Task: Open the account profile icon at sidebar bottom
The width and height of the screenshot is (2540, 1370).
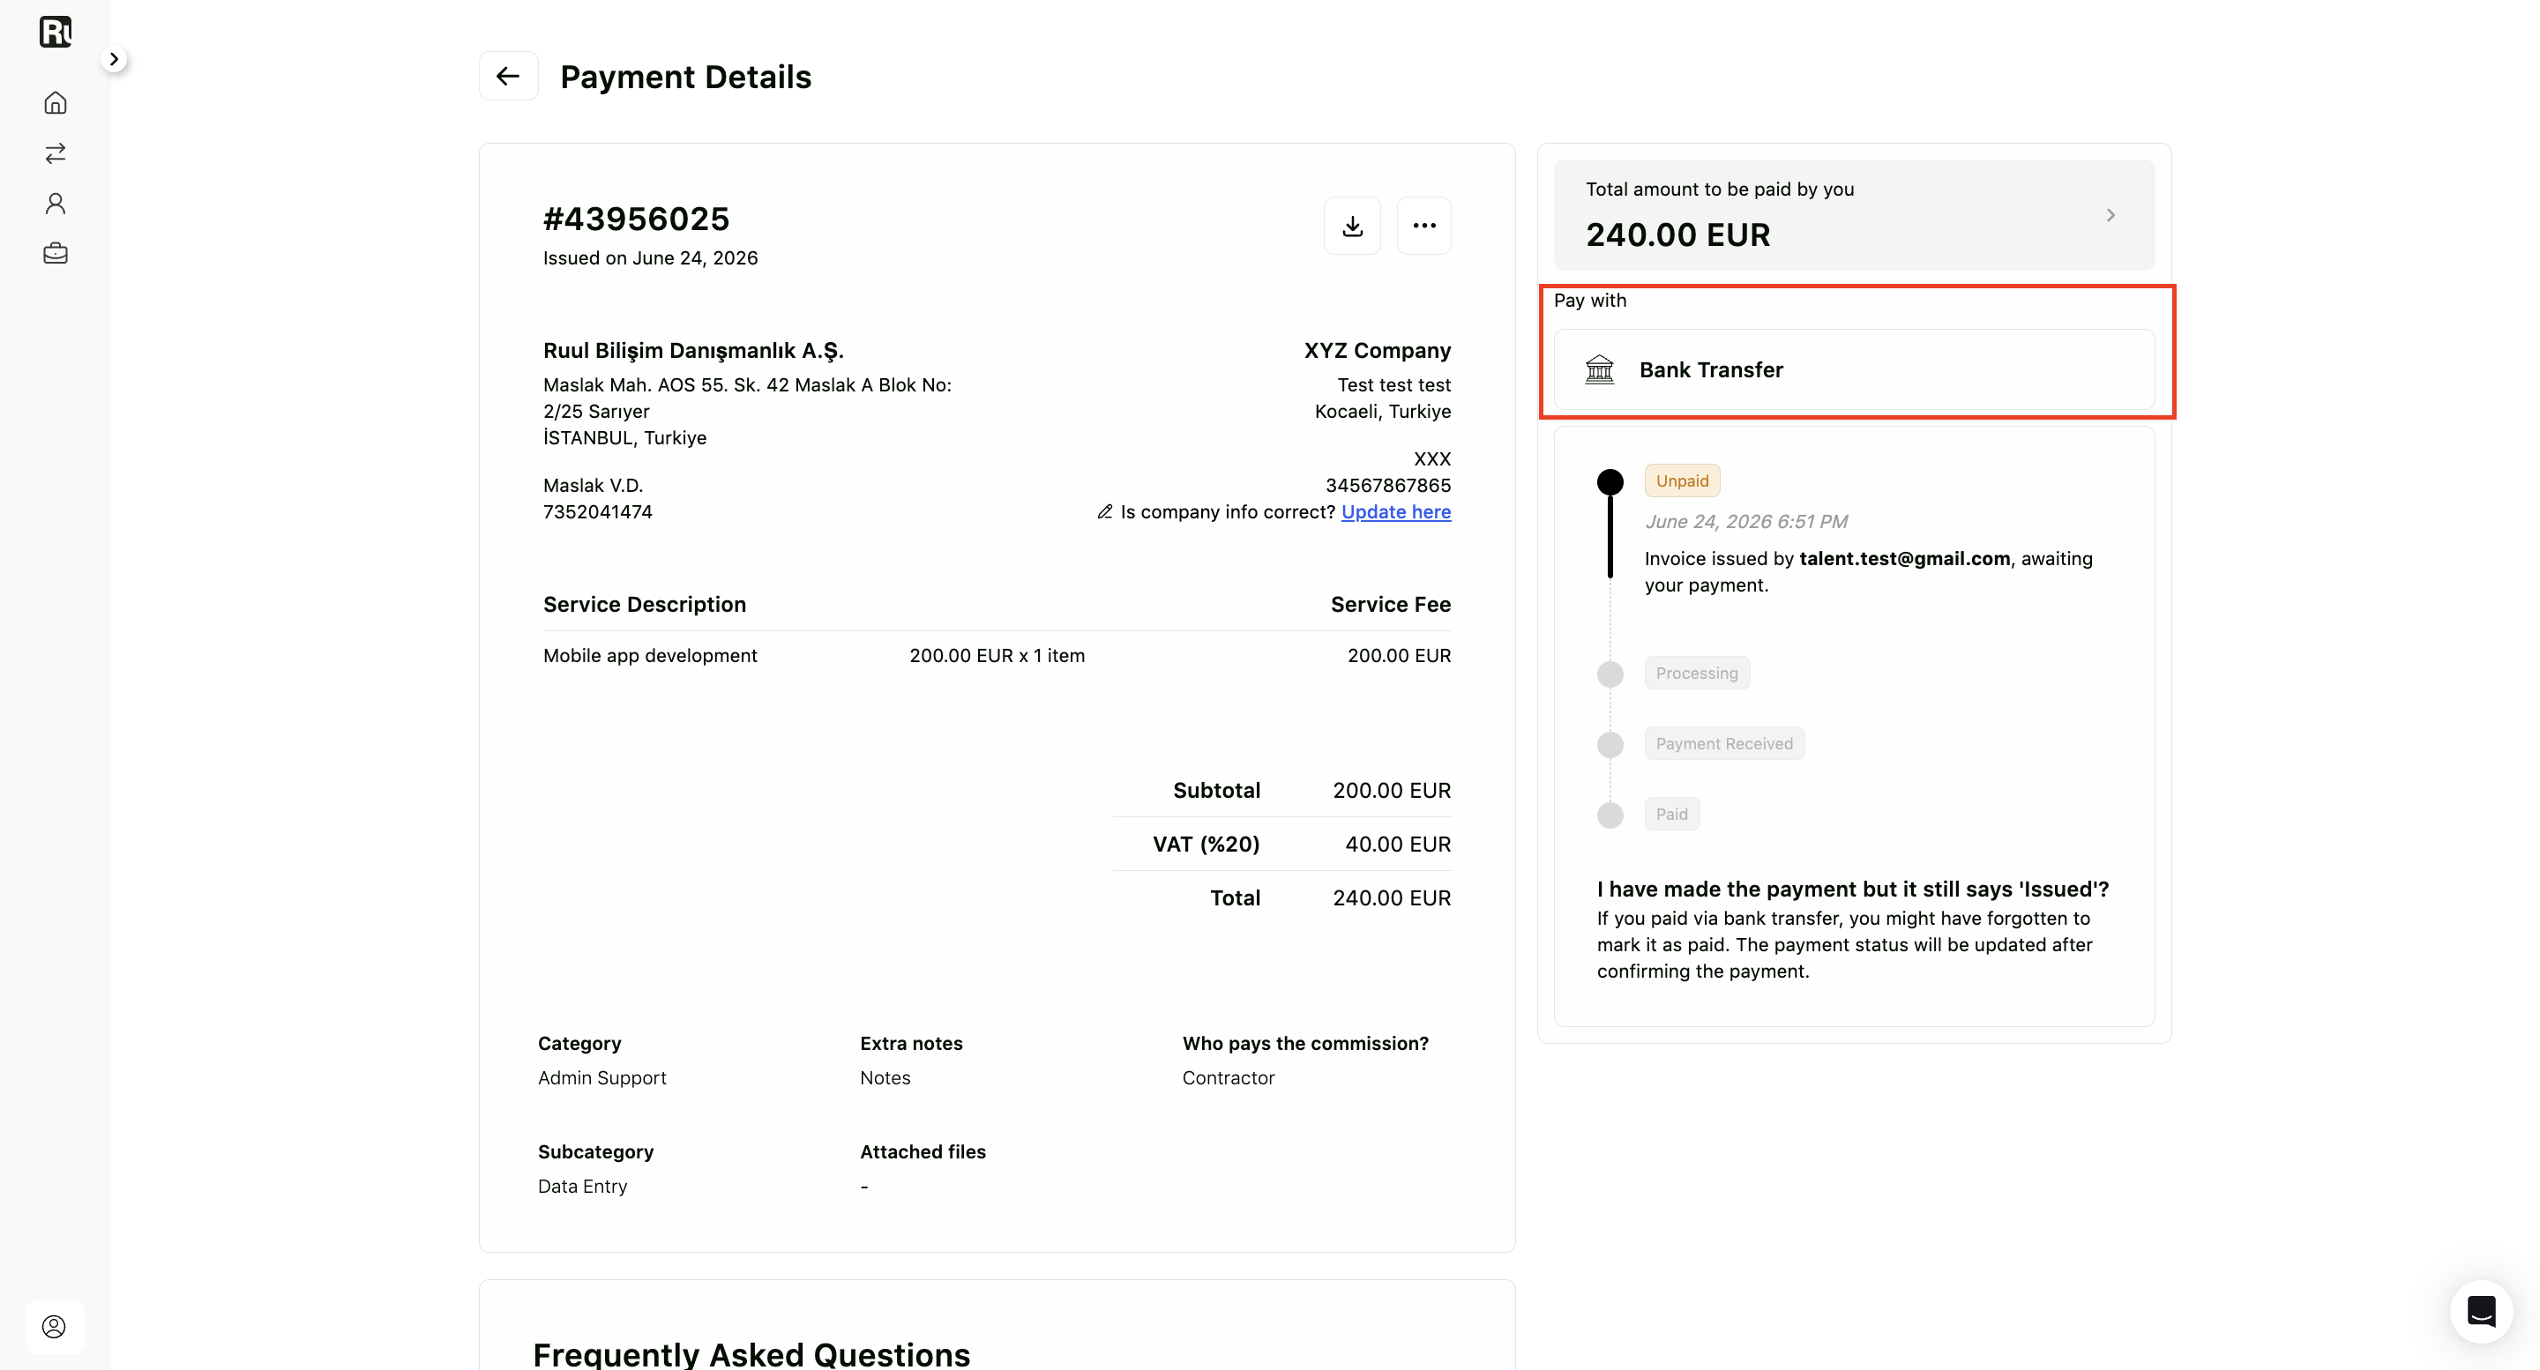Action: click(54, 1327)
